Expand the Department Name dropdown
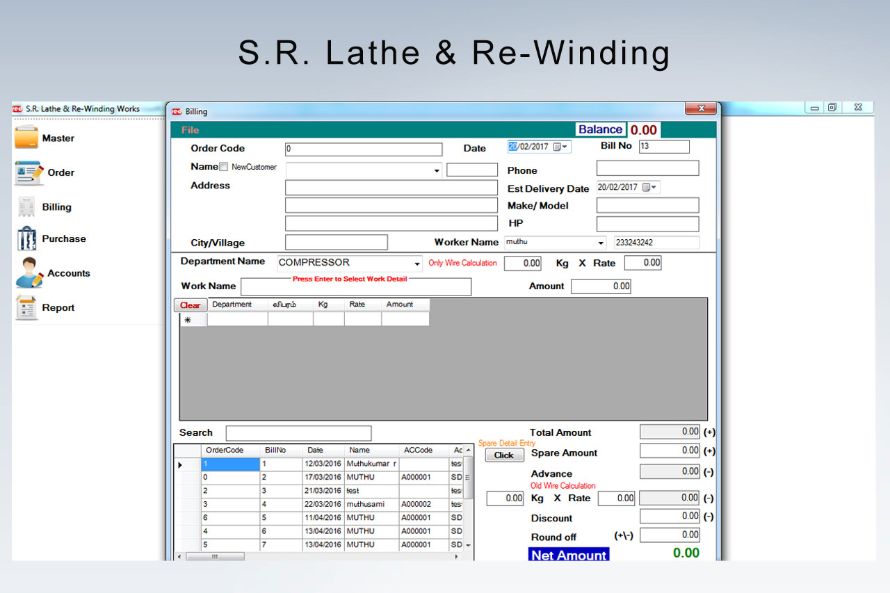Viewport: 890px width, 593px height. pyautogui.click(x=417, y=264)
